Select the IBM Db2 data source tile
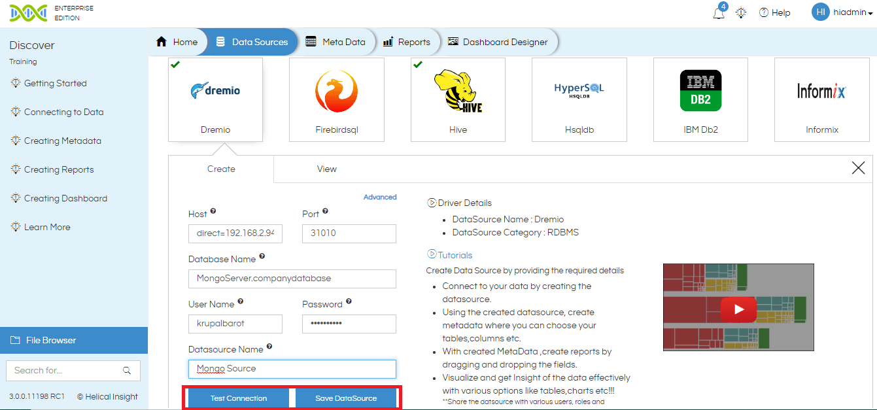Viewport: 877px width, 410px height. [x=700, y=99]
